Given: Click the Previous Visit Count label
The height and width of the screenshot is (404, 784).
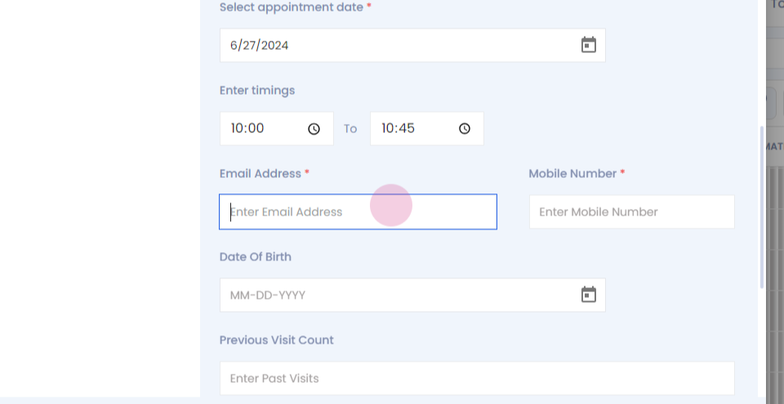Looking at the screenshot, I should coord(277,340).
